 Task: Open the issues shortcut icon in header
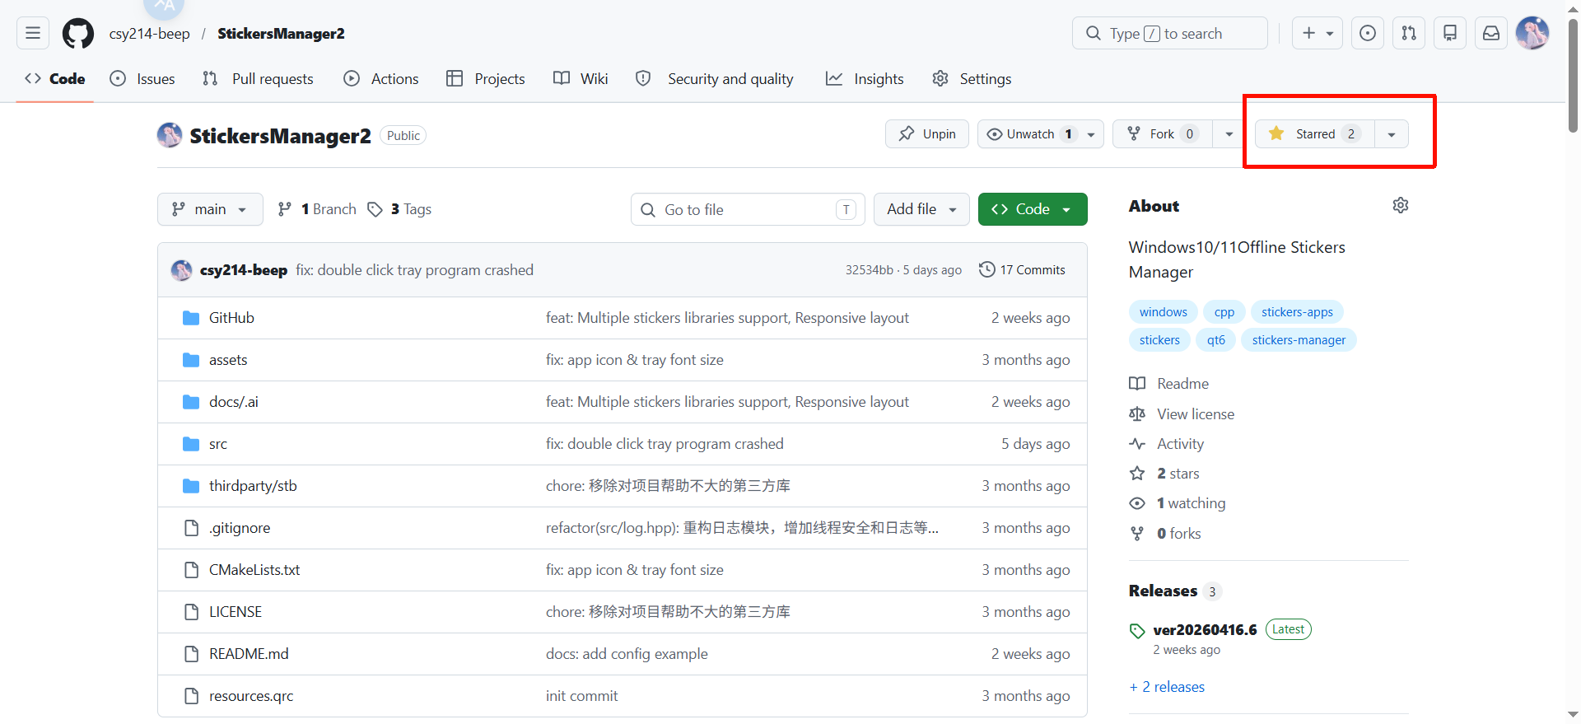coord(1368,33)
